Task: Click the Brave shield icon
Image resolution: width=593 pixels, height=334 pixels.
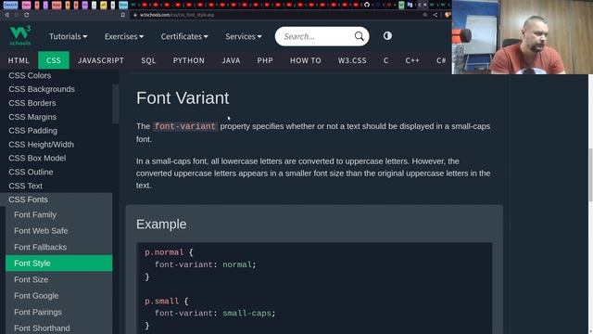Action: point(447,15)
